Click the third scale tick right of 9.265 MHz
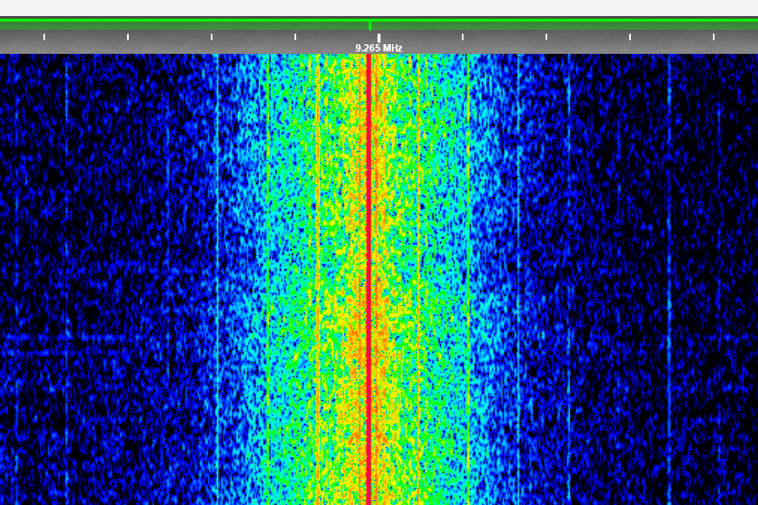758x505 pixels. tap(630, 36)
